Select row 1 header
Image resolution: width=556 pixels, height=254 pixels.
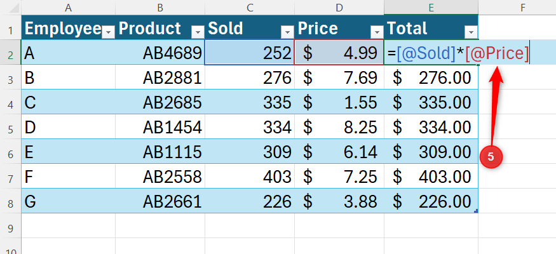(x=11, y=27)
